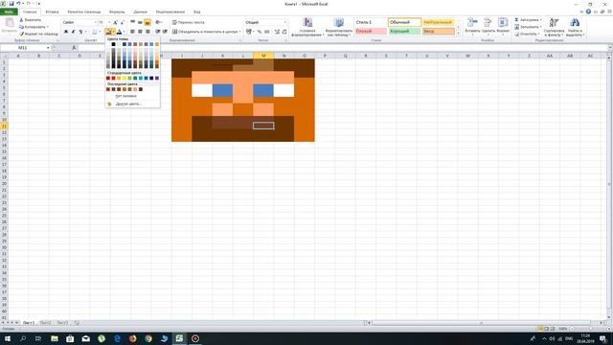
Task: Expand the Name Box dropdown arrow
Action: (48, 48)
